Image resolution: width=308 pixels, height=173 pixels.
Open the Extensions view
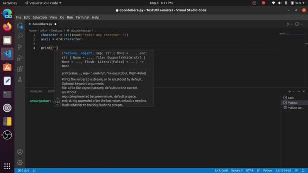(x=20, y=69)
